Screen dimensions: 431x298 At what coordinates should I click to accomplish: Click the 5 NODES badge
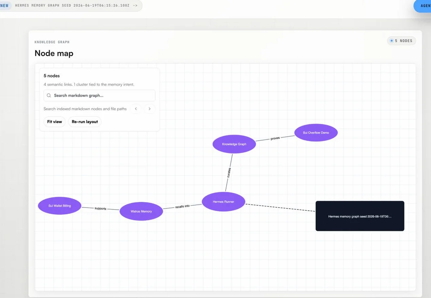tap(401, 41)
